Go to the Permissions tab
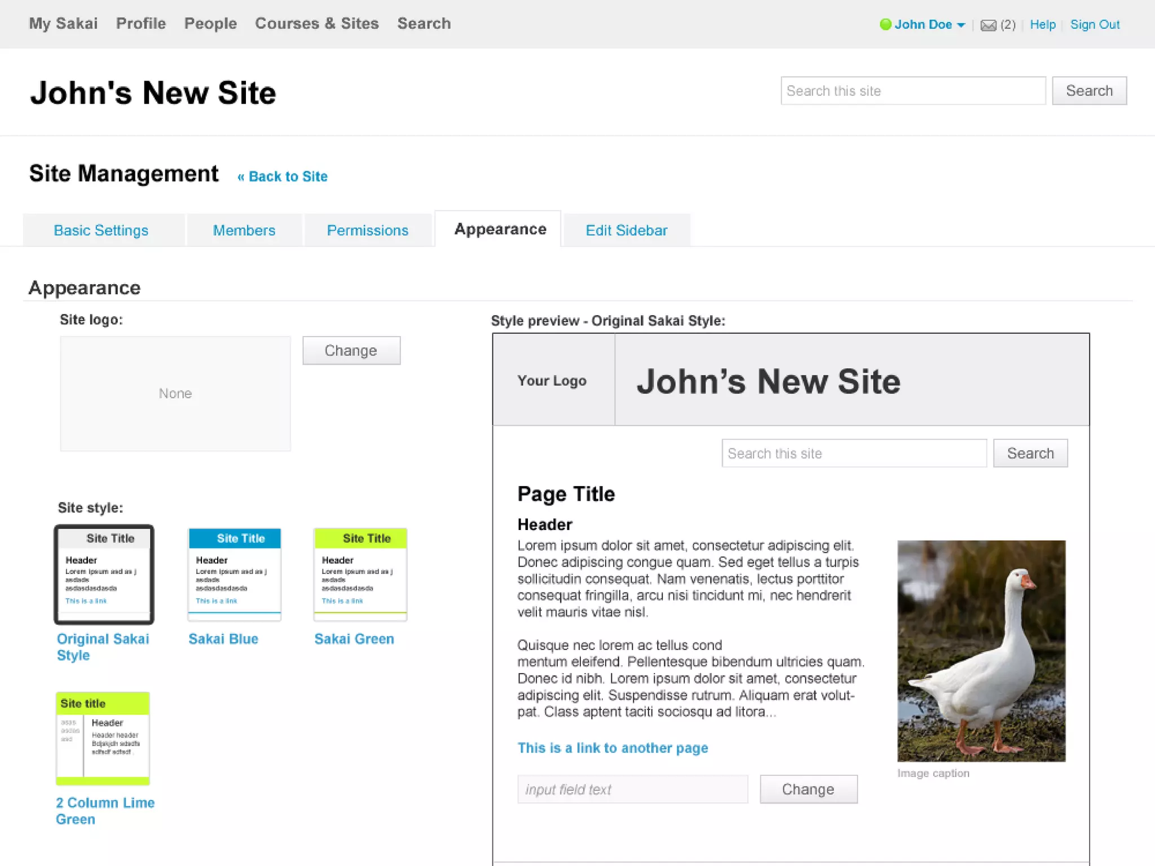 [368, 231]
